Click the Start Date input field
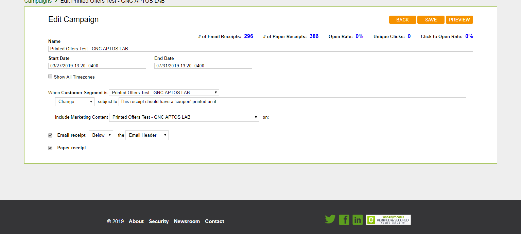Viewport: 521px width, 234px height. tap(97, 66)
